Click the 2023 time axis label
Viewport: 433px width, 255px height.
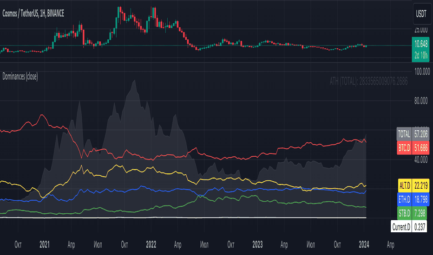point(257,244)
